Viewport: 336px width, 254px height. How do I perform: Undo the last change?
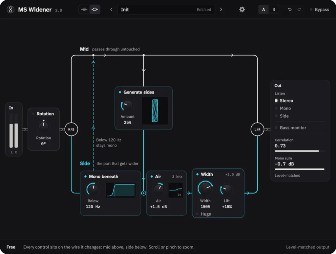click(290, 10)
